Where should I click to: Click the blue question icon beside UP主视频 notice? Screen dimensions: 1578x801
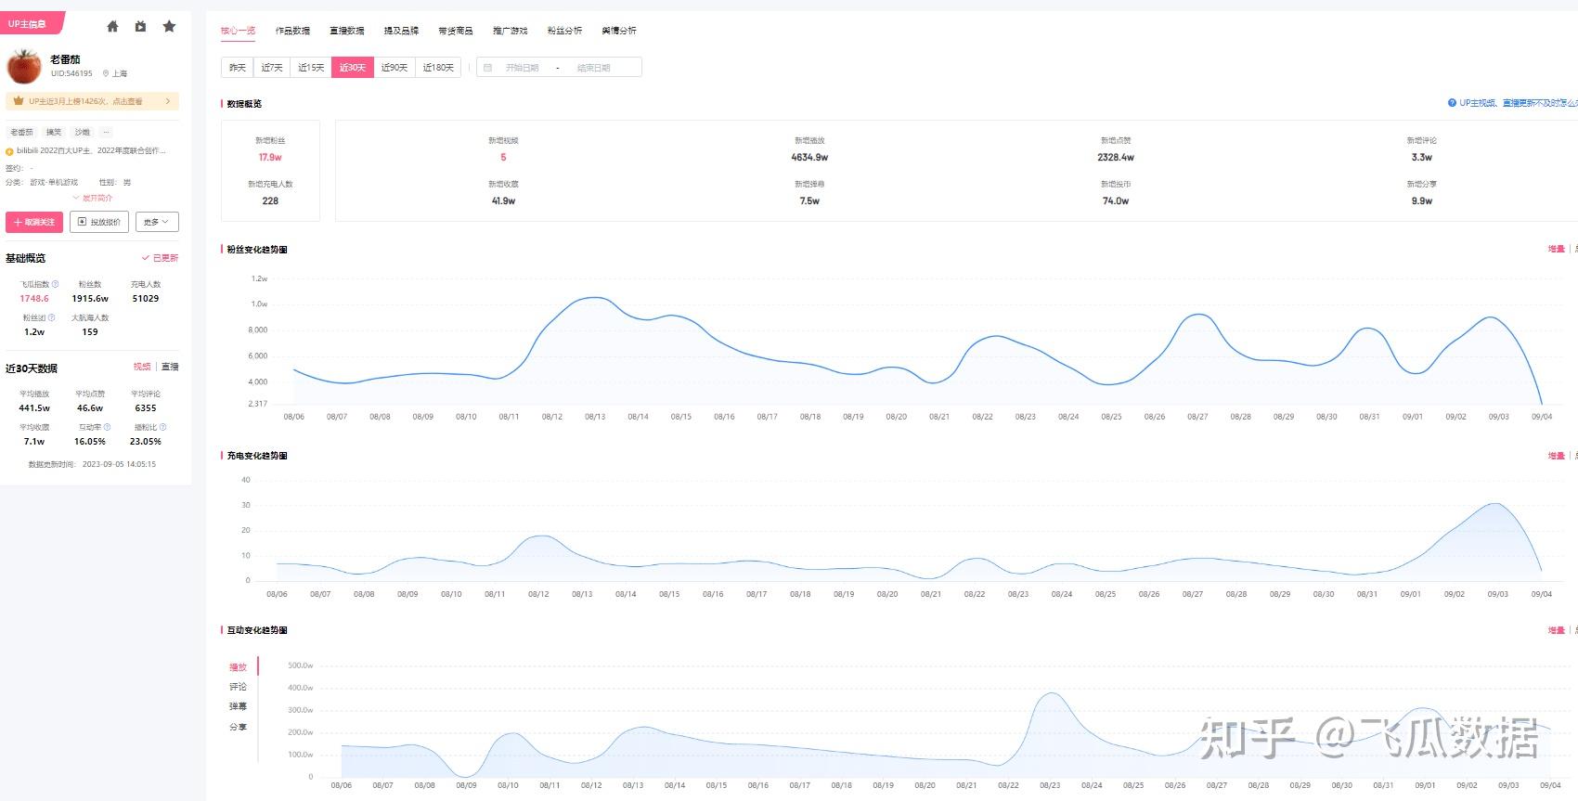click(1452, 103)
